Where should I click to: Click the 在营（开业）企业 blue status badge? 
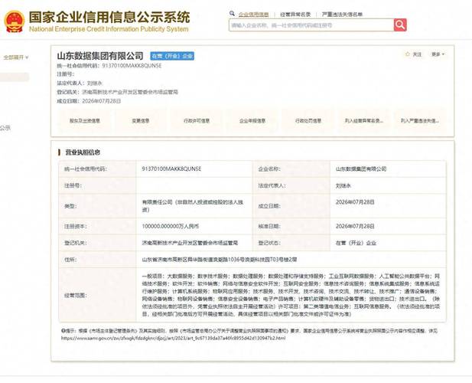pos(172,56)
